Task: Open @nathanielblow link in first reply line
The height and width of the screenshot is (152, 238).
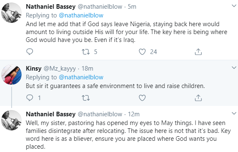Action: point(81,15)
